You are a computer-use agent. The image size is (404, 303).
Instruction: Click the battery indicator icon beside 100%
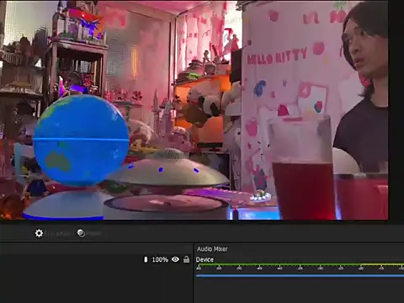[x=146, y=259]
